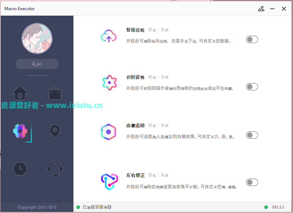Viewport: 293px width, 213px height.
Task: Click the M1.53 version status indicator
Action: [274, 207]
